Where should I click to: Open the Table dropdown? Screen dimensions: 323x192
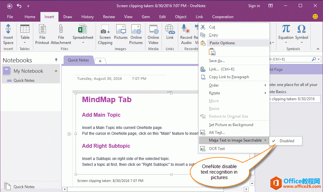[x=25, y=42]
